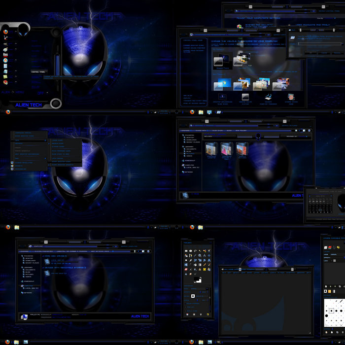Select GIMP Eraser tool in Toolbox
The image size is (345, 345).
pos(186,269)
